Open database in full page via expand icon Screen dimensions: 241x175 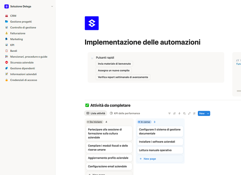189,113
